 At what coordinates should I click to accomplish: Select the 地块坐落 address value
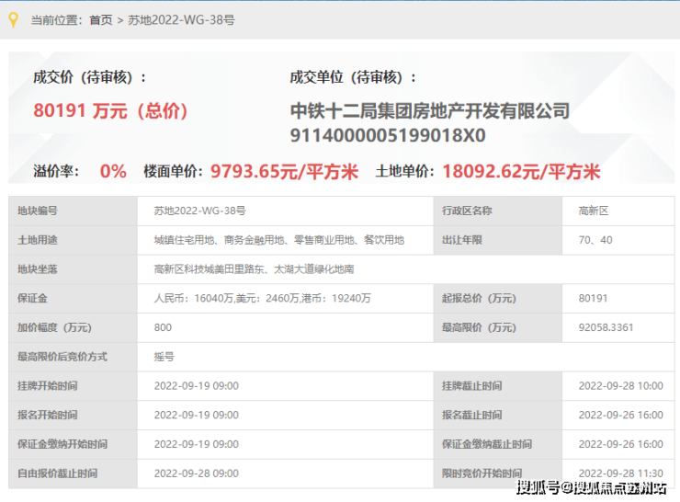pos(254,269)
